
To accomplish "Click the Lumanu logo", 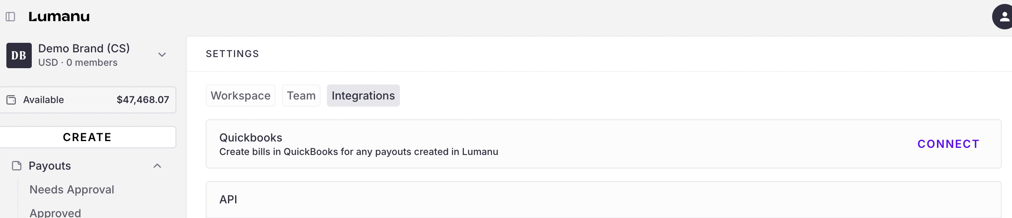I will click(59, 17).
